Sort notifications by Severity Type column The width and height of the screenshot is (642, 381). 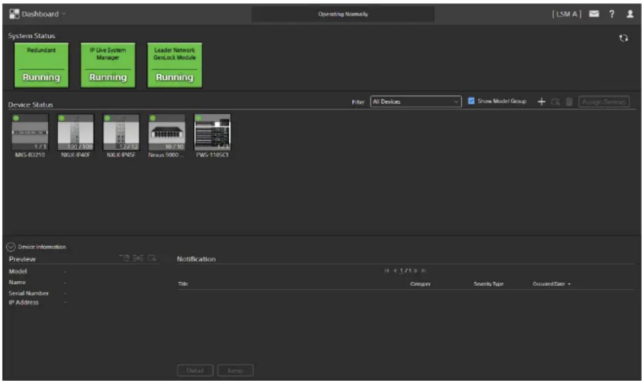[x=488, y=283]
